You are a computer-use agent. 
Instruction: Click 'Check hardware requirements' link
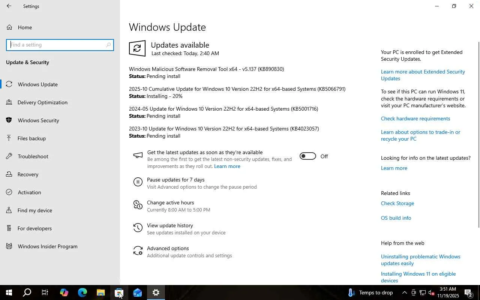pyautogui.click(x=415, y=118)
